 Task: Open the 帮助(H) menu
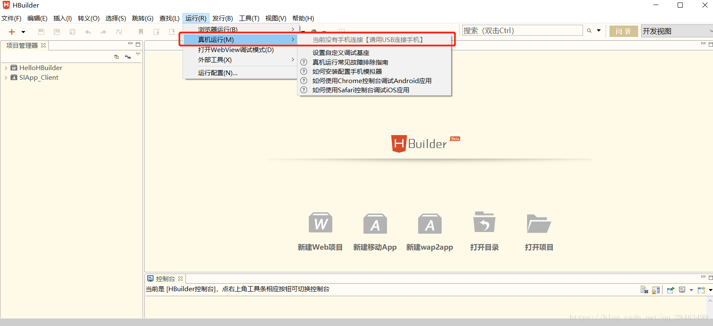point(303,18)
